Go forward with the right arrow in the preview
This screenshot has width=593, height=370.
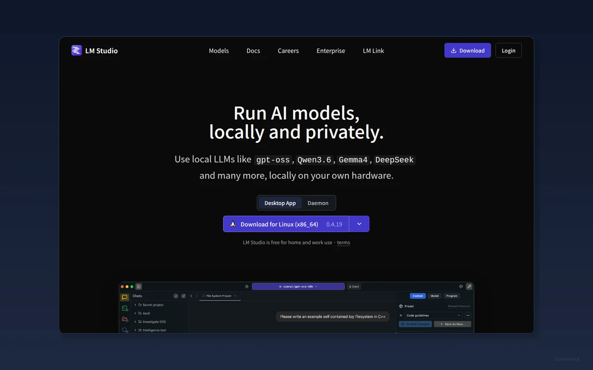(x=196, y=296)
